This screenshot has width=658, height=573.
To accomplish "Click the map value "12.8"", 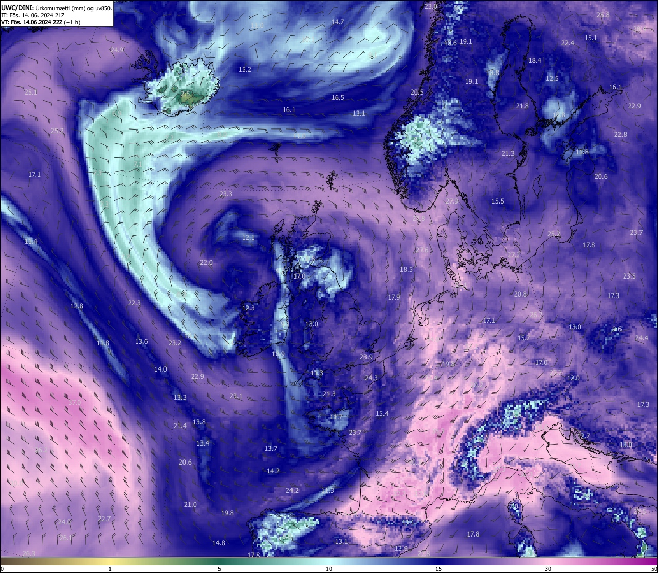I will coord(77,306).
